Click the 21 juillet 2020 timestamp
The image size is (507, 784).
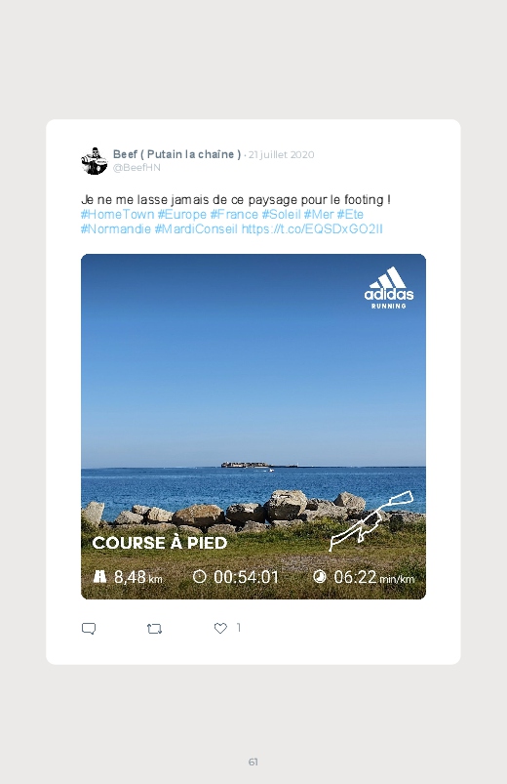281,154
